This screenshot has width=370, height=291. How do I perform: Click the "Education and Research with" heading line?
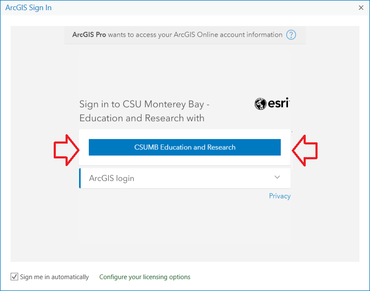[142, 118]
